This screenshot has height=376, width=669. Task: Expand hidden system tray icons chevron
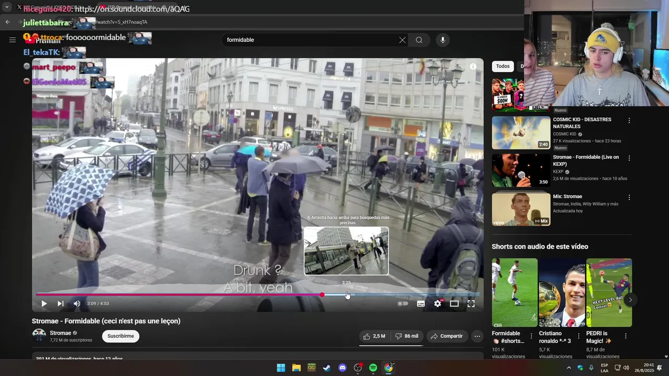coord(569,368)
